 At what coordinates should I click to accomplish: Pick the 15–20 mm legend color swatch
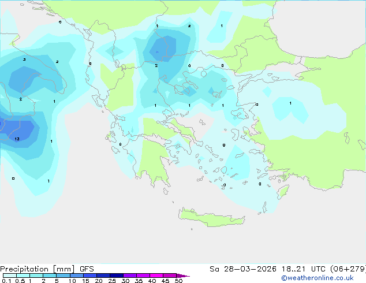tap(89, 275)
